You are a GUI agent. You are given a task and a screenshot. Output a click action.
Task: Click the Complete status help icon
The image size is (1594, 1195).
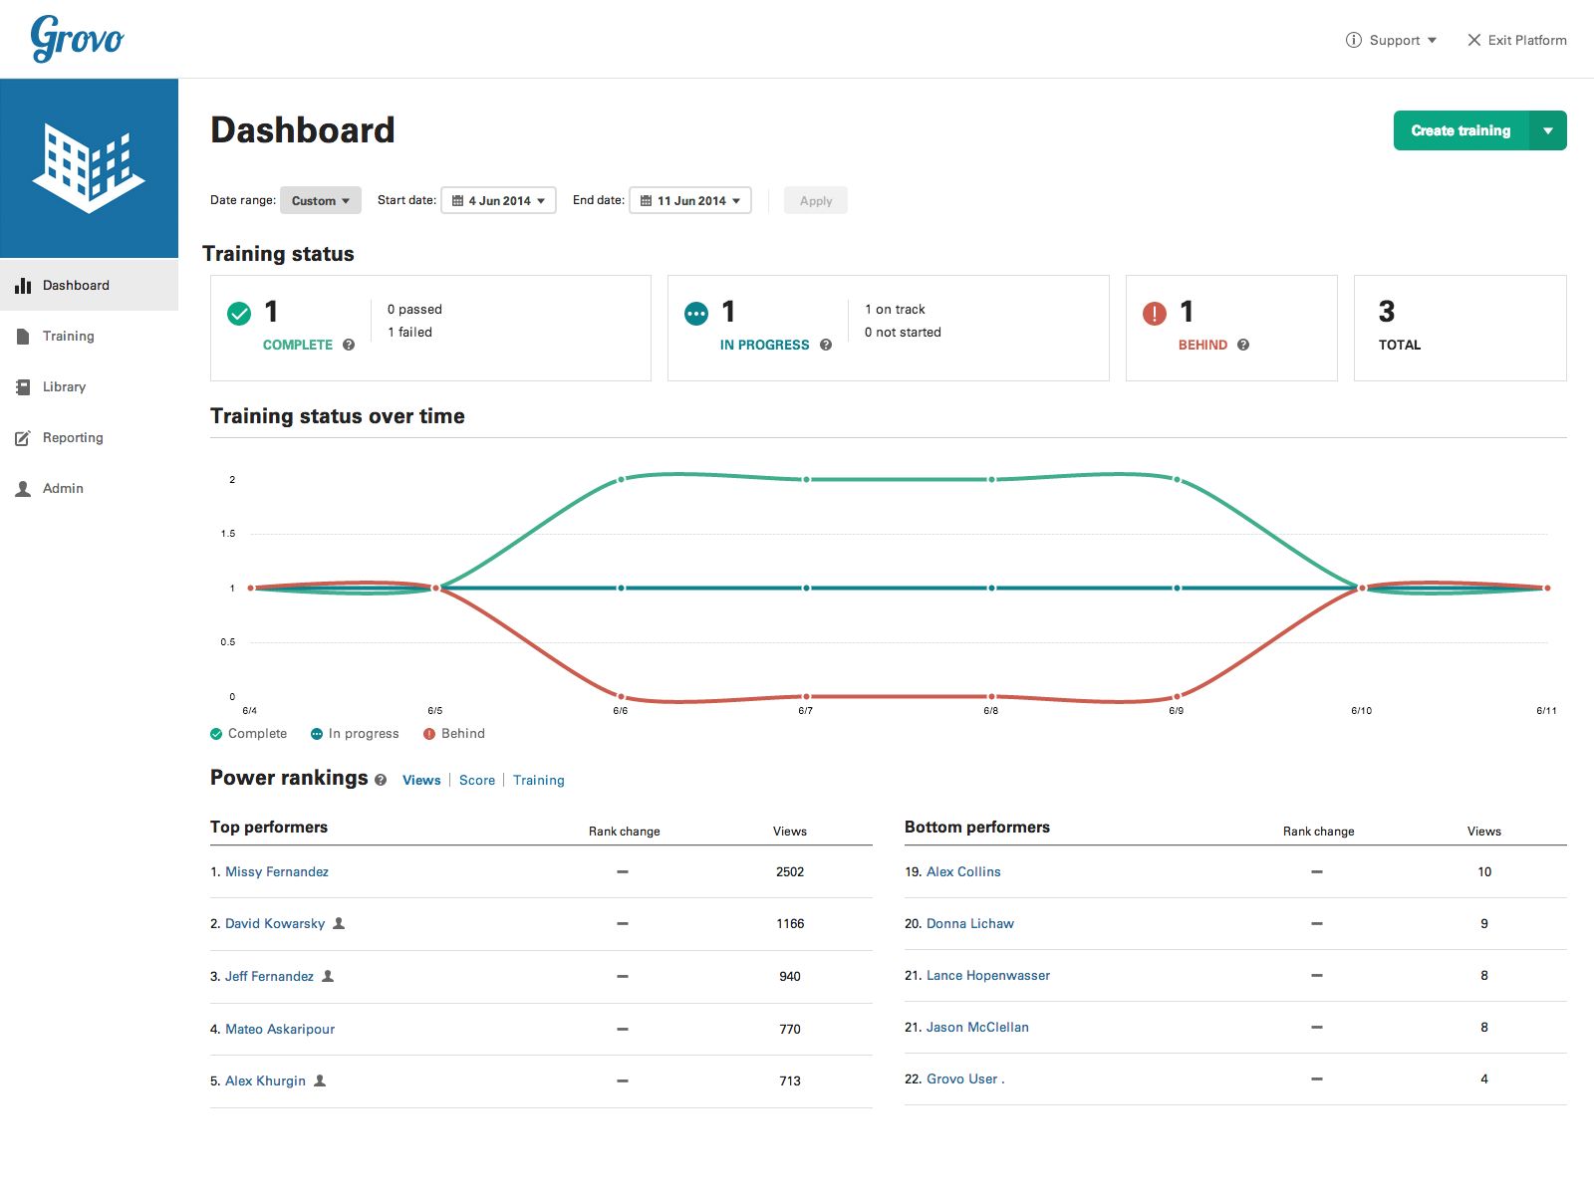[x=348, y=345]
